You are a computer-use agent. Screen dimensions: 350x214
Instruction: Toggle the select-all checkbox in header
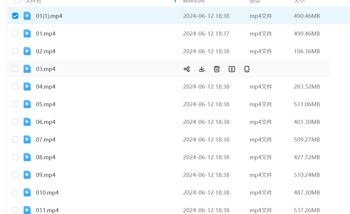click(x=17, y=1)
